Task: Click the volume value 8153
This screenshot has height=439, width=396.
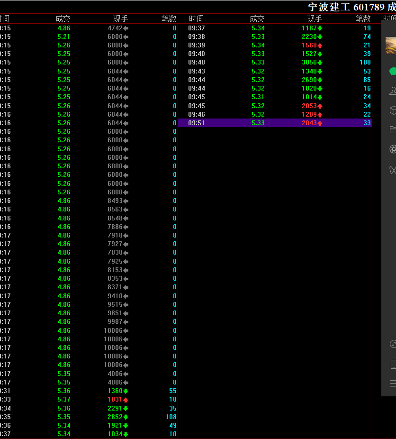Action: point(115,270)
